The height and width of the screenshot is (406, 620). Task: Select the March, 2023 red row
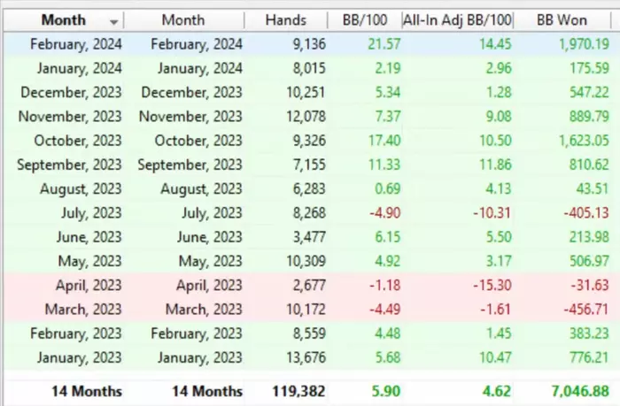(312, 310)
